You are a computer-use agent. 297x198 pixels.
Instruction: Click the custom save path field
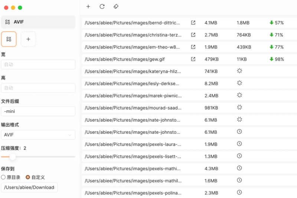pyautogui.click(x=29, y=187)
